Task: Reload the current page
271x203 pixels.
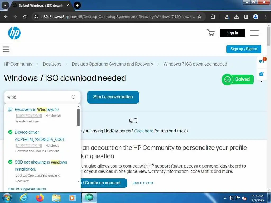Action: pyautogui.click(x=25, y=17)
